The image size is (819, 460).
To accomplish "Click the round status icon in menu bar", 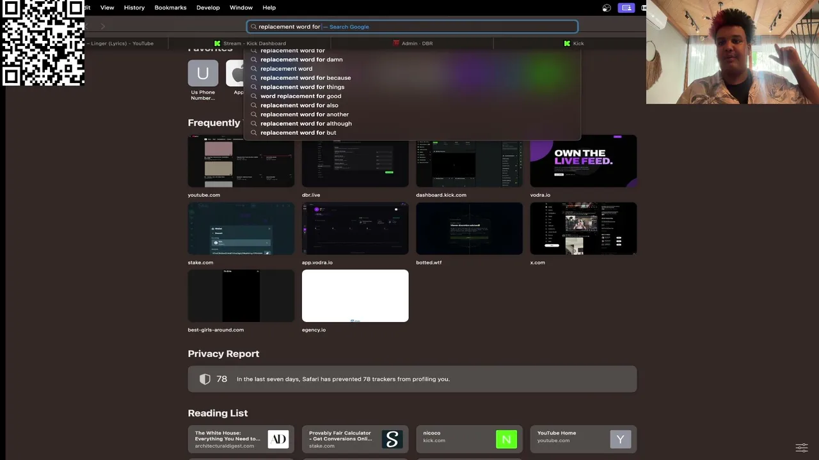I will coord(607,8).
